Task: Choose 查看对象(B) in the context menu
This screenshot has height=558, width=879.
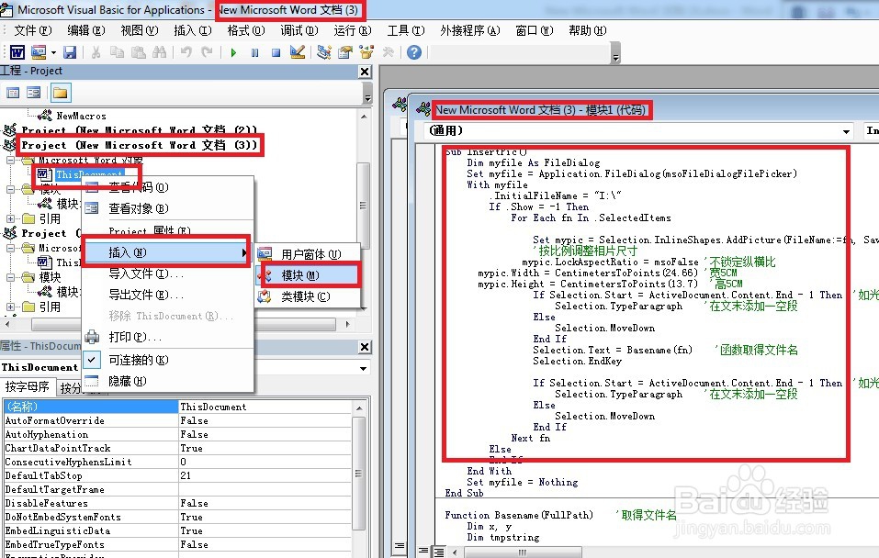Action: (x=167, y=208)
